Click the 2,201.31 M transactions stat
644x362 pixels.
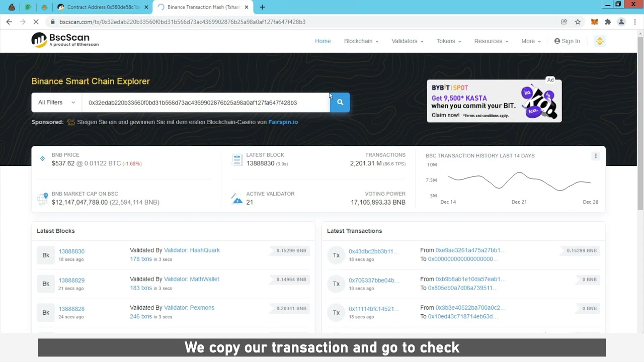coord(366,163)
